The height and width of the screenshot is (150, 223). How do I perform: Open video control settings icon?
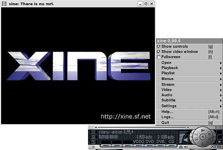(93, 137)
